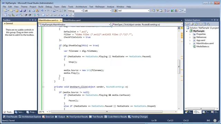
Task: Open the Output tool window
Action: (60, 117)
